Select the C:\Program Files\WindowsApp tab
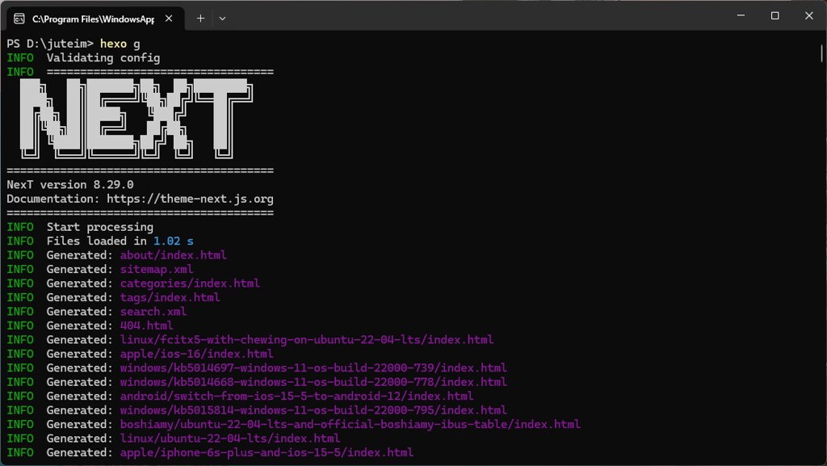 pyautogui.click(x=95, y=19)
